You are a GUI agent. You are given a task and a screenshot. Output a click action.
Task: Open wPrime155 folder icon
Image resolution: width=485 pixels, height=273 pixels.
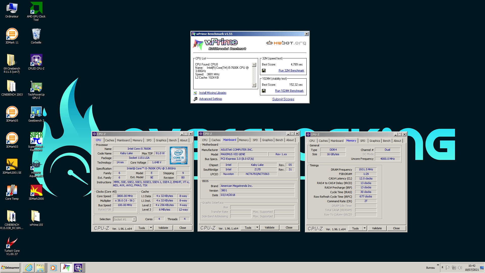36,218
